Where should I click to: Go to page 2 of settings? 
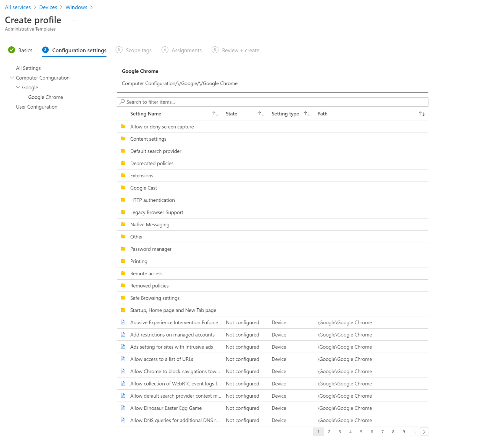[329, 432]
